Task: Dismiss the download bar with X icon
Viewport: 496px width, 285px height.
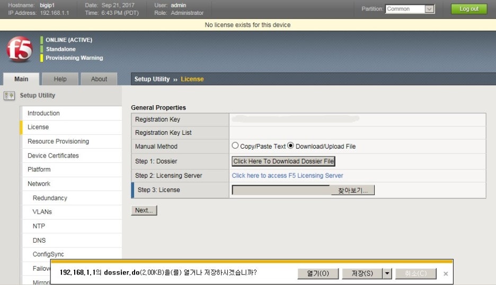Action: [x=446, y=274]
